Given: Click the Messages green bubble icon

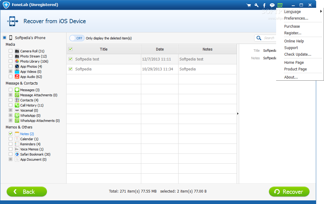Looking at the screenshot, I should (x=17, y=90).
